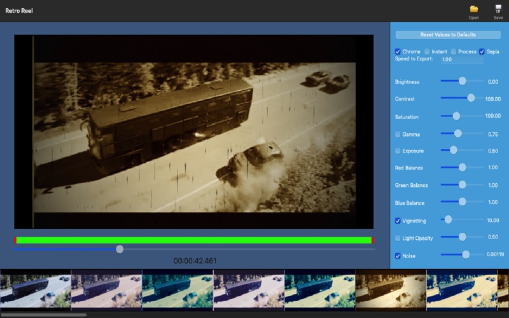Enable the Light Opacity checkbox

coord(398,238)
